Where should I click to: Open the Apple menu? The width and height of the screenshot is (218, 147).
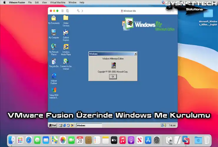[x=4, y=2]
